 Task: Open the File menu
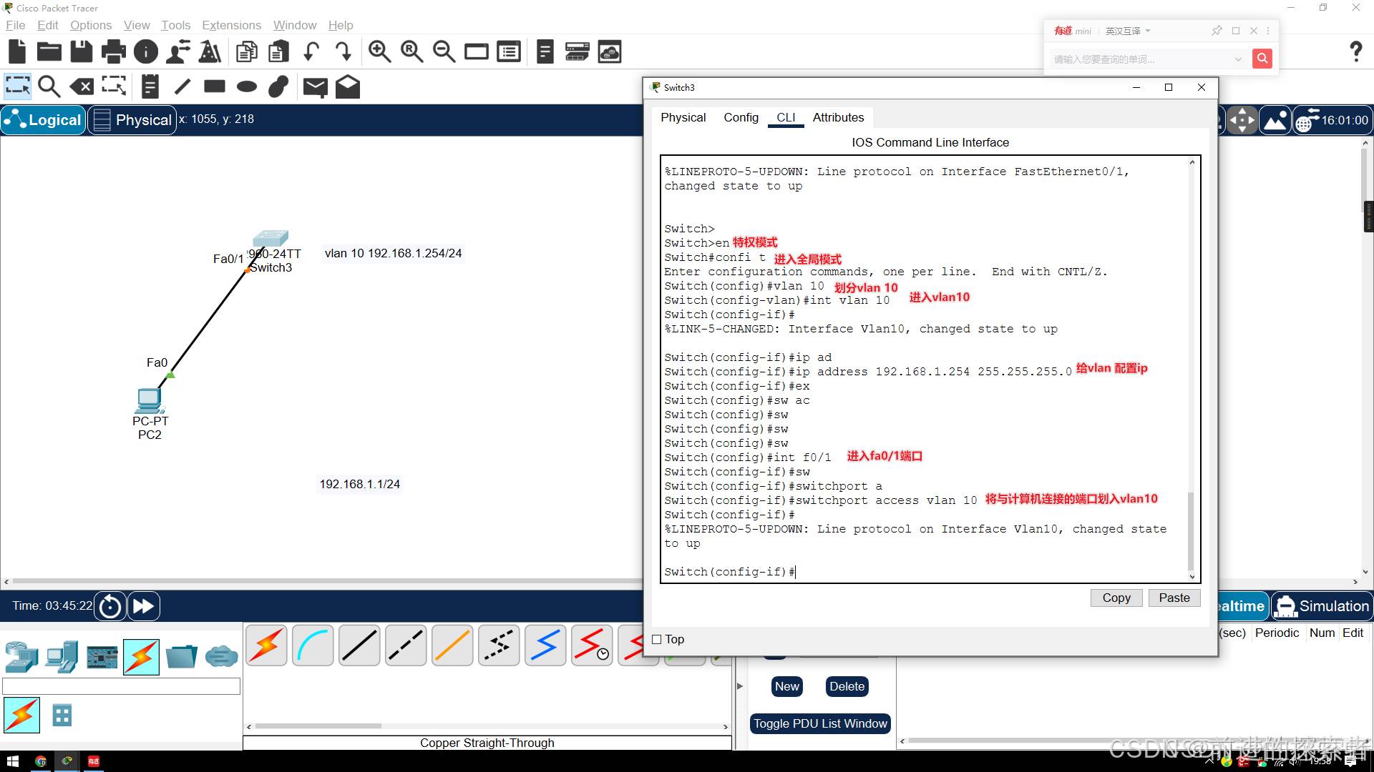(x=15, y=25)
